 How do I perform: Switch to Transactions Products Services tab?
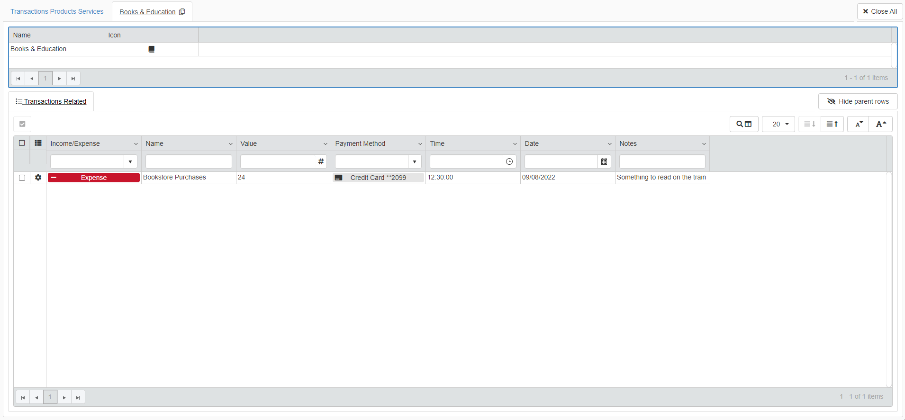pos(57,11)
